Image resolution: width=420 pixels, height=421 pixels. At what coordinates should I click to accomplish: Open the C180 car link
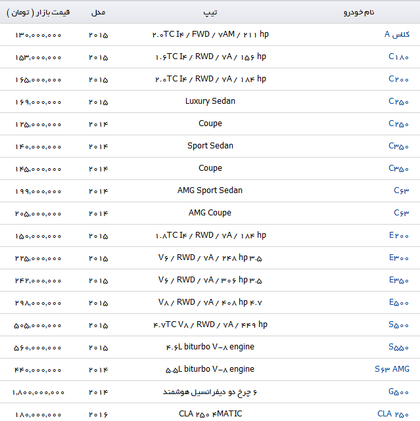(x=399, y=56)
